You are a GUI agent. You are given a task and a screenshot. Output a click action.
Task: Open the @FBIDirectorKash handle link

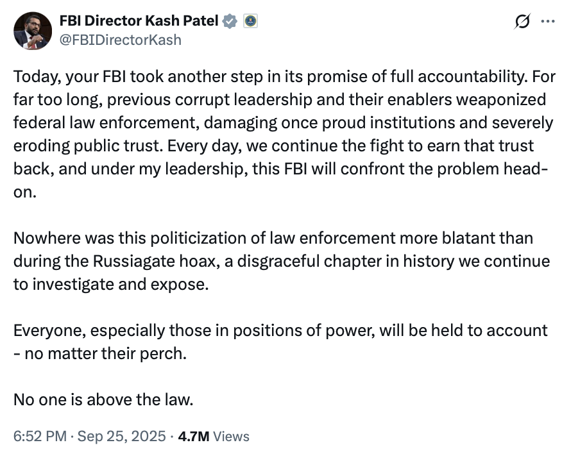click(121, 40)
